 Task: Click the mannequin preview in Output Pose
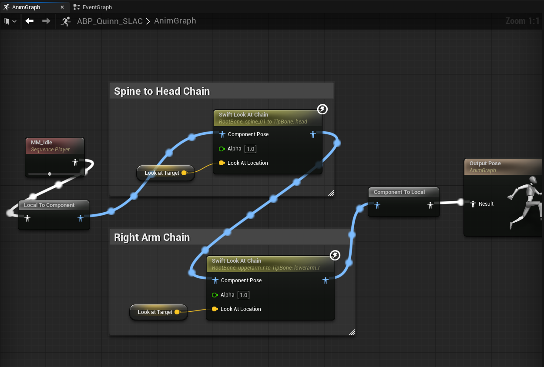(526, 203)
